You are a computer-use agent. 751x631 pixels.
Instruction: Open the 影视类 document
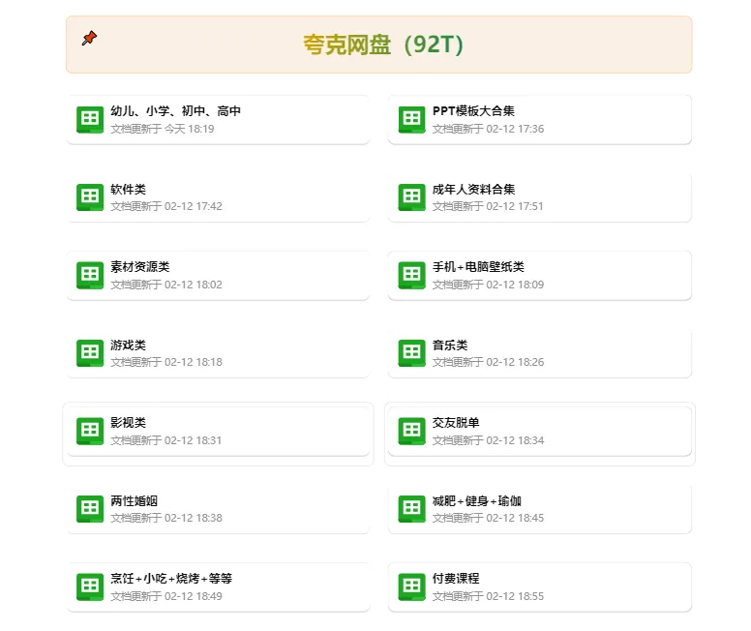tap(218, 431)
